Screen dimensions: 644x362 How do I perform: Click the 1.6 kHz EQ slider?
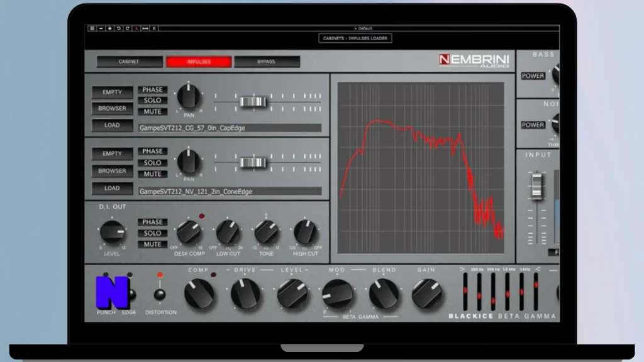pos(508,292)
